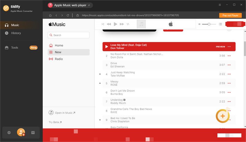Select the track Underdog by Roddy Ricch
Viewport: 246px width, 142px height.
pos(169,102)
